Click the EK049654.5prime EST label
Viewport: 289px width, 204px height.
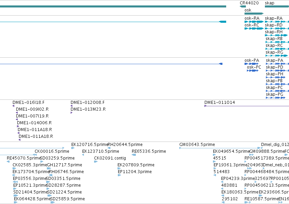[x=231, y=151]
